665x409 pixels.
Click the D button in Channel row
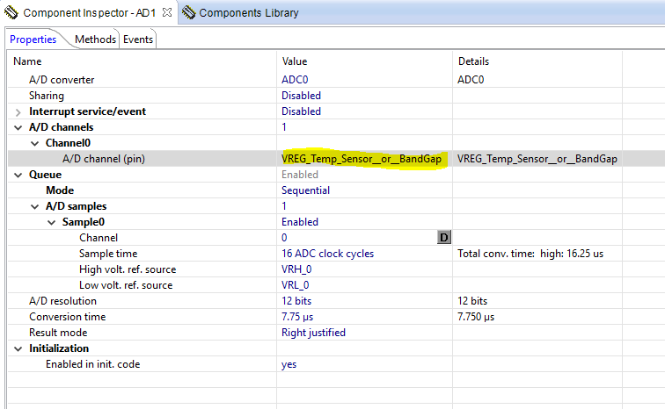point(444,238)
